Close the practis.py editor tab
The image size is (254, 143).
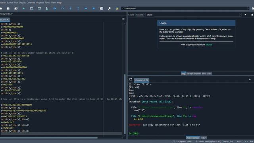tap(8, 19)
